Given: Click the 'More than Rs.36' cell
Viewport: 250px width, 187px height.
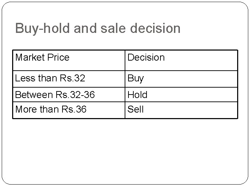Looking at the screenshot, I should (x=69, y=110).
